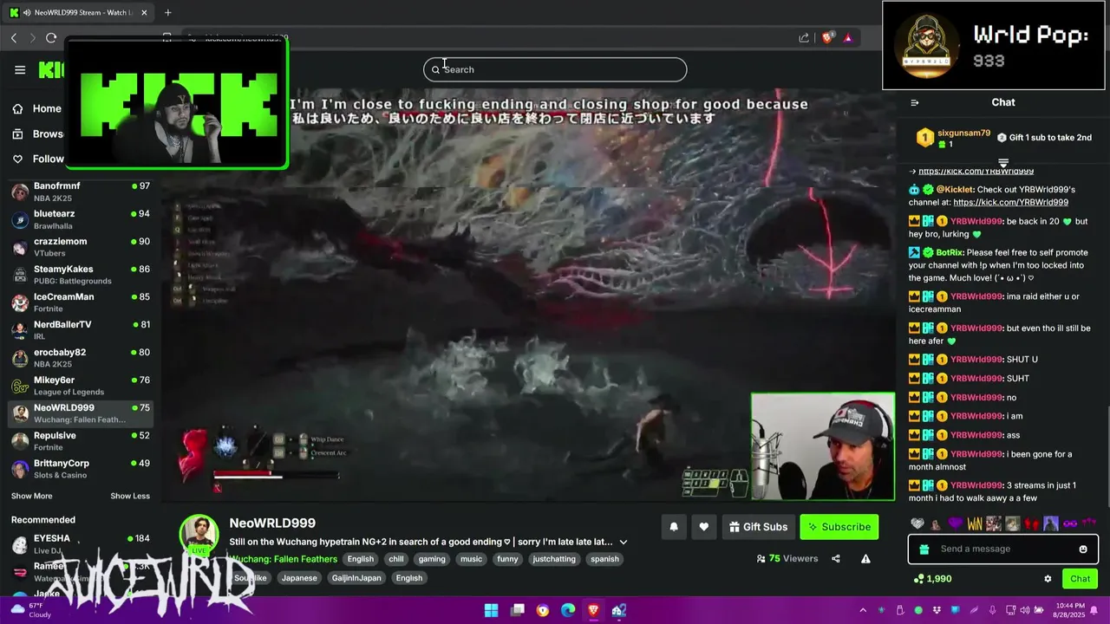Follow the channel with the heart button
The width and height of the screenshot is (1110, 624).
click(703, 527)
